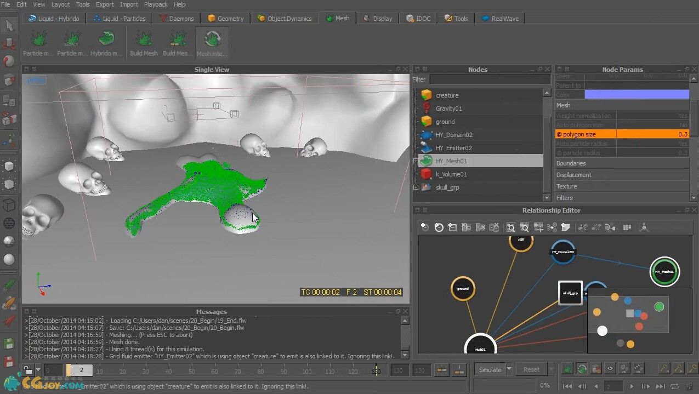Click the shaded sphere icon in left toolbar
This screenshot has height=394, width=699.
pos(9,259)
